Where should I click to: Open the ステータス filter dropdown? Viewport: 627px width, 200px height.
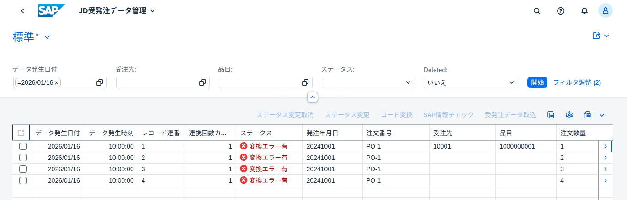[x=408, y=82]
